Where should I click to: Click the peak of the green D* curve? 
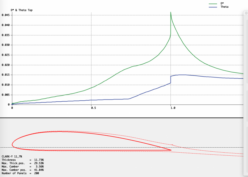click(170, 12)
